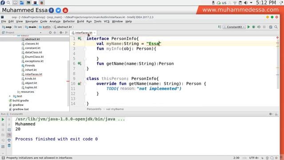The image size is (284, 160).
Task: Click the build project icon beside ConstantKt
Action: 220,27
